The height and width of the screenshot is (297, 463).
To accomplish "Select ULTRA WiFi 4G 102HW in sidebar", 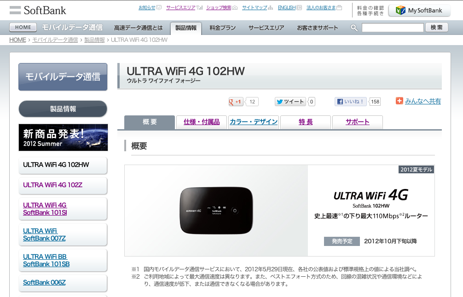I will coord(63,165).
